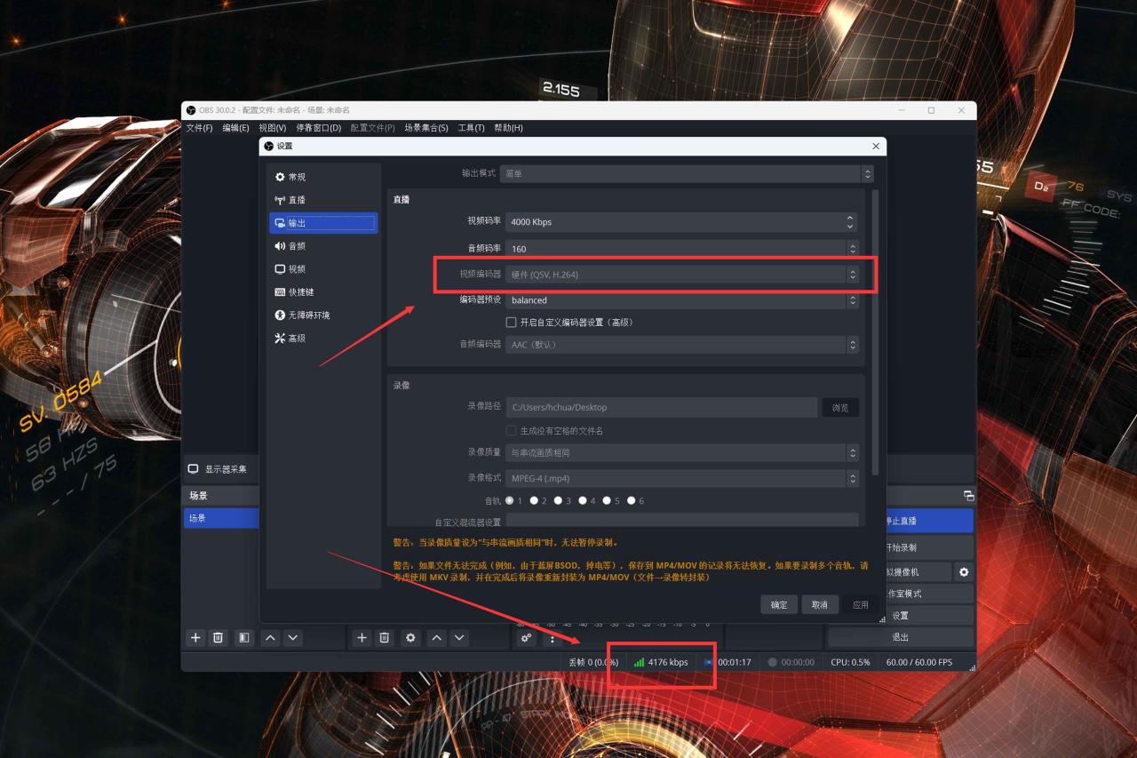Open the 常规 settings page

pyautogui.click(x=323, y=177)
